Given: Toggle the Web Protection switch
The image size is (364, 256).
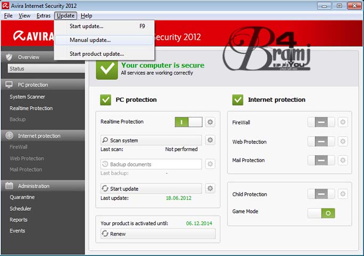Looking at the screenshot, I should 321,141.
